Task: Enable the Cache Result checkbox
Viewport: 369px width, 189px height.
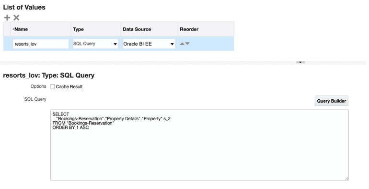Action: (x=53, y=87)
